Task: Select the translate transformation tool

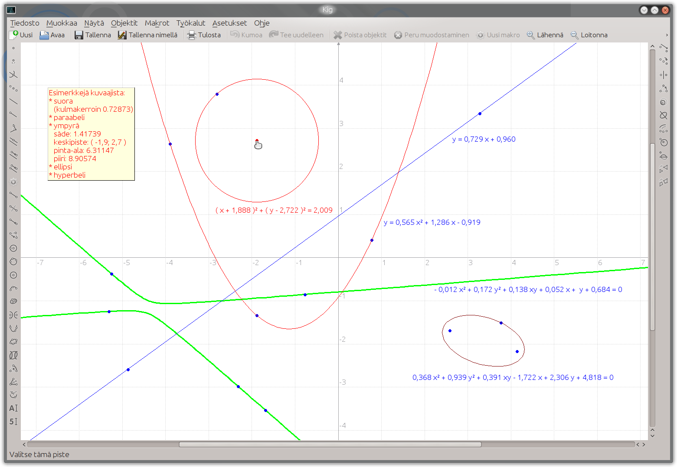Action: pyautogui.click(x=664, y=48)
